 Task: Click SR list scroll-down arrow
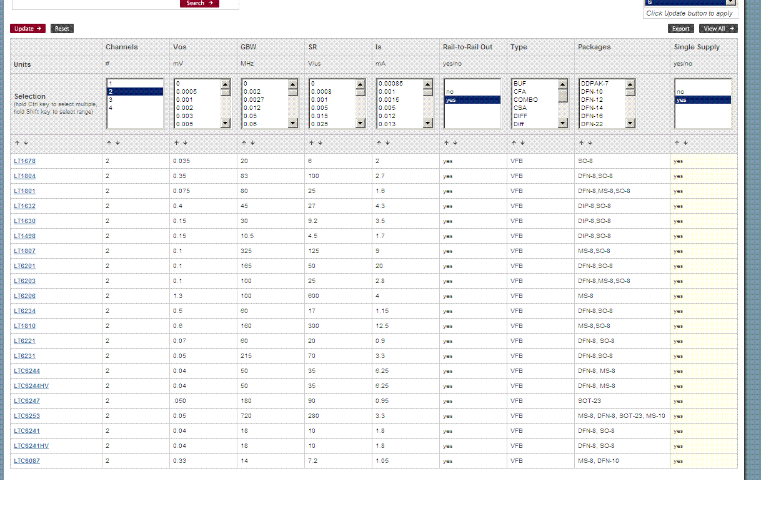361,123
